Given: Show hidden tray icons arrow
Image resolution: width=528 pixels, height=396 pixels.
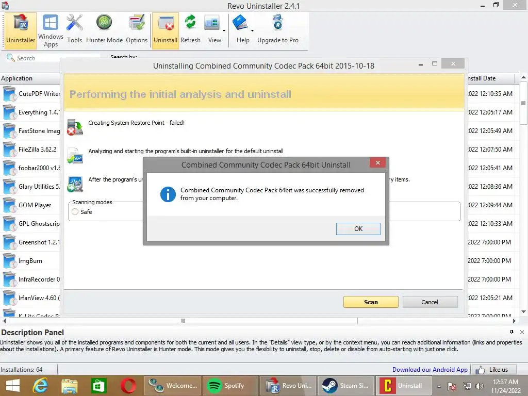Looking at the screenshot, I should [439, 386].
